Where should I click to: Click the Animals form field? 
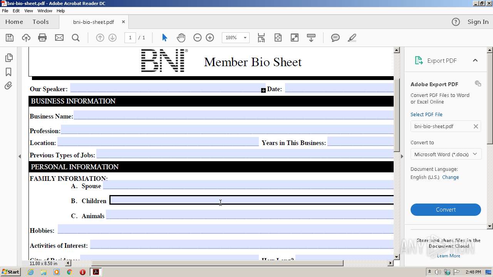pos(250,214)
